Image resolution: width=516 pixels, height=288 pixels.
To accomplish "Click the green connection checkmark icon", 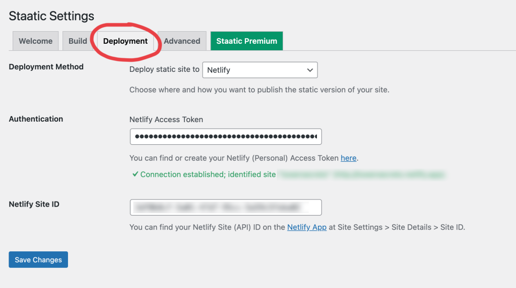I will point(135,174).
